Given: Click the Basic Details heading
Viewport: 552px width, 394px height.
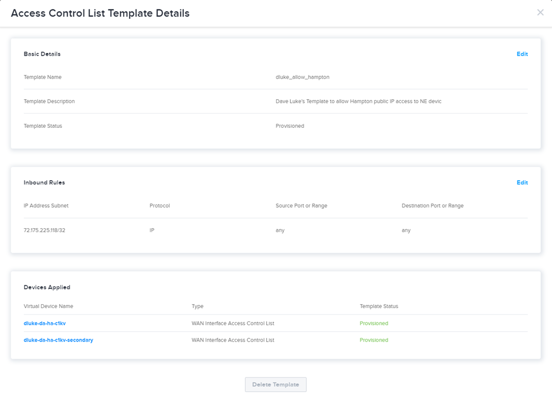Looking at the screenshot, I should pyautogui.click(x=42, y=54).
